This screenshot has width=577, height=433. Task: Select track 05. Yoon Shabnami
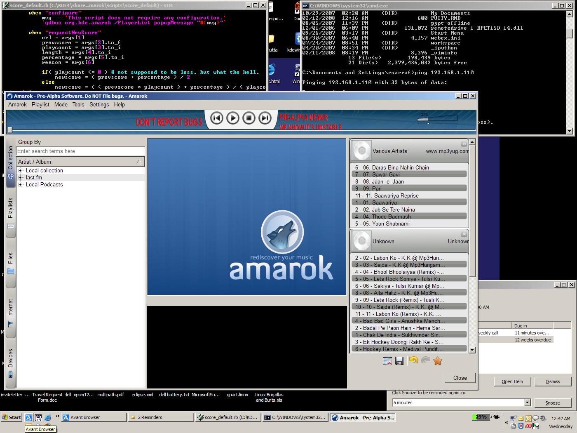click(x=410, y=224)
